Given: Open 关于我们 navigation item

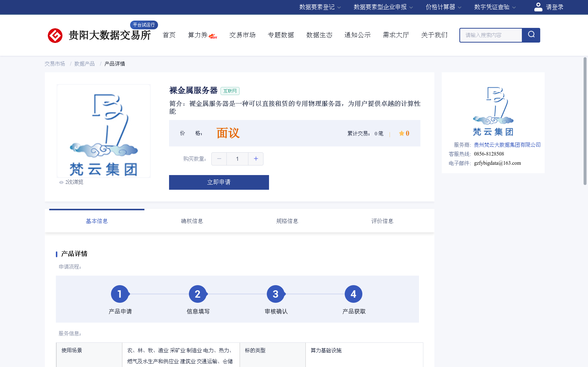Looking at the screenshot, I should (434, 35).
